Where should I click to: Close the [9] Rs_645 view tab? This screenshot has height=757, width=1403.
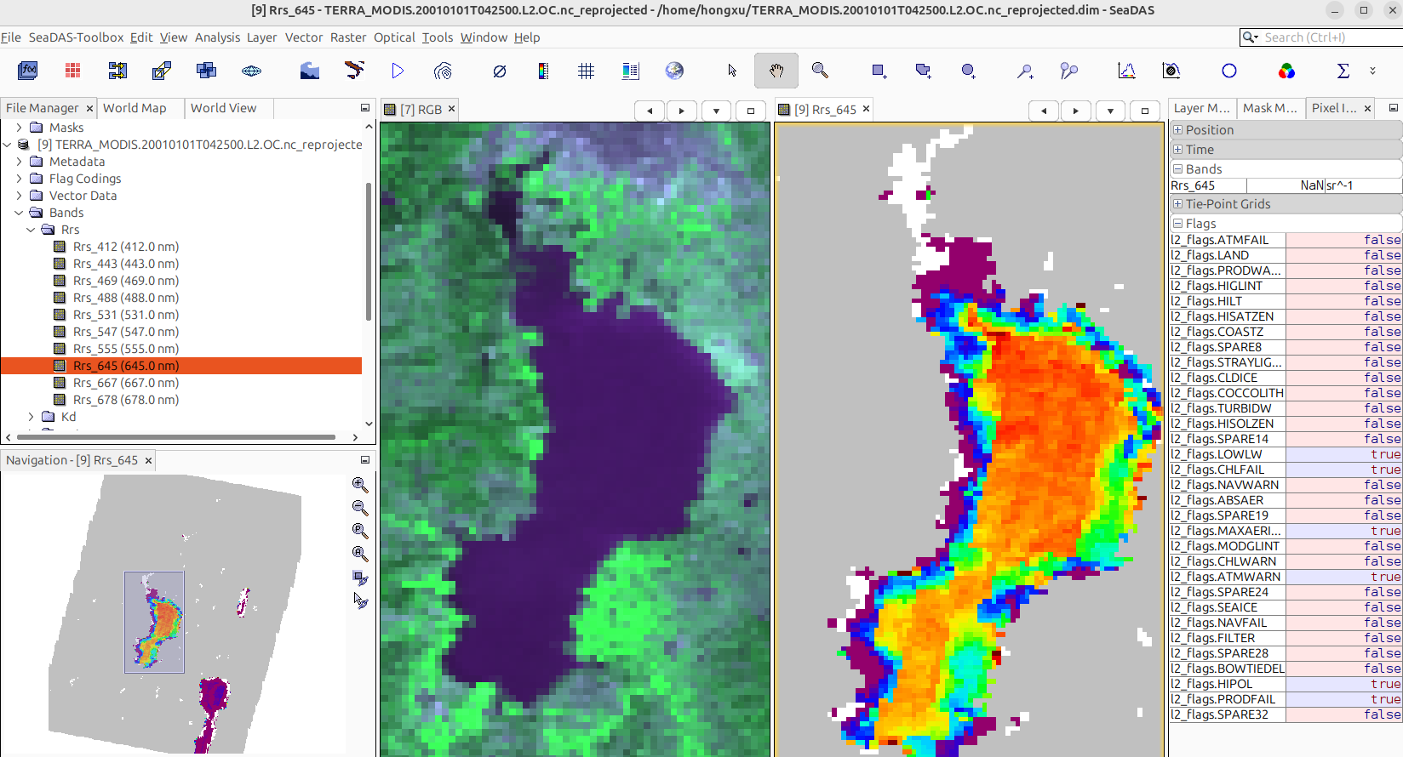pos(867,109)
